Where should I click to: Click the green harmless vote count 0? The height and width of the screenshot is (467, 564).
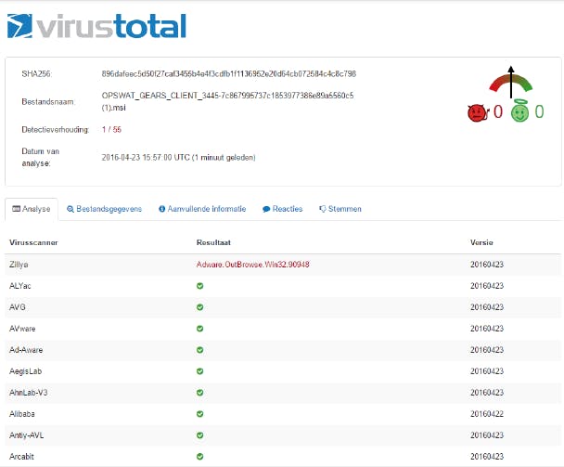point(539,112)
